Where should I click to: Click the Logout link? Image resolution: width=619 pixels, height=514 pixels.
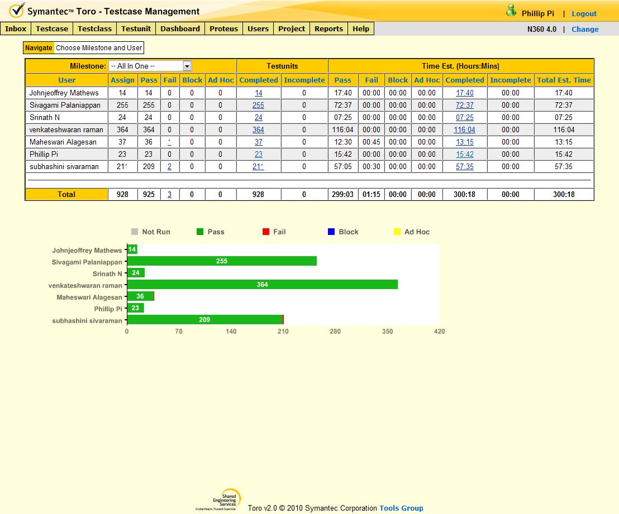tap(584, 13)
